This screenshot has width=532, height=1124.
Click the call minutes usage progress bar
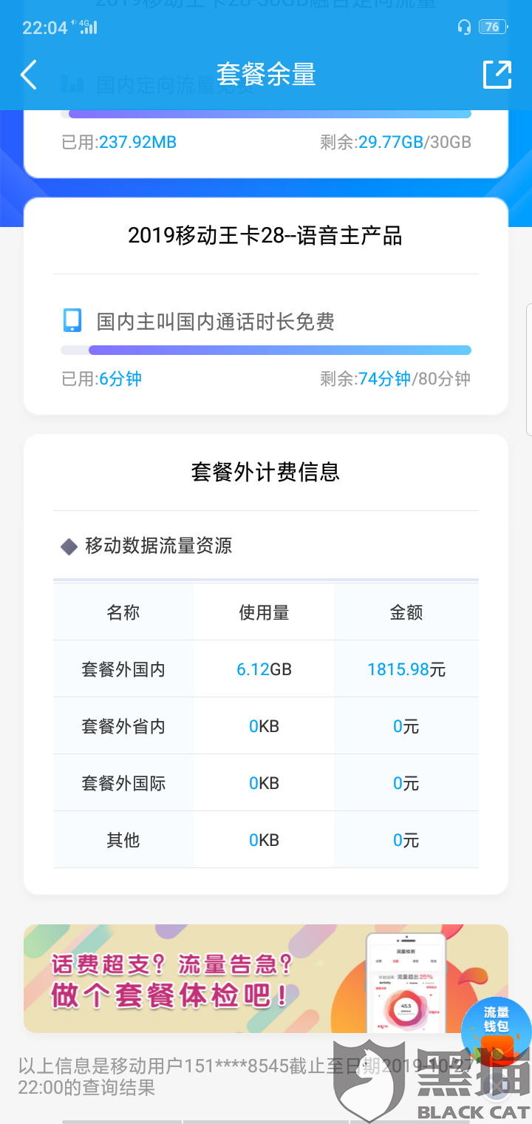[266, 350]
